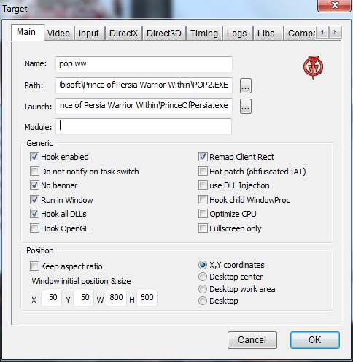The width and height of the screenshot is (353, 362).
Task: Check the Optimize CPU option
Action: tap(203, 214)
